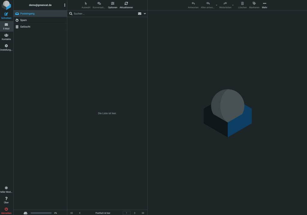Open the account three-dot menu

65,5
